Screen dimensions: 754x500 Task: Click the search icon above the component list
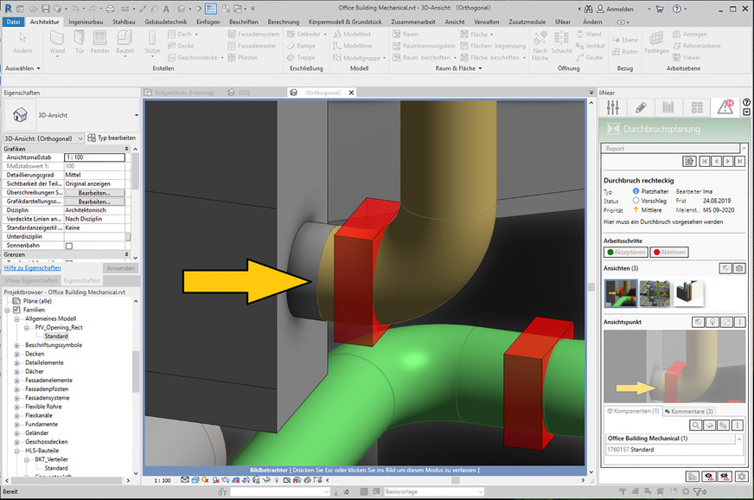pyautogui.click(x=696, y=425)
